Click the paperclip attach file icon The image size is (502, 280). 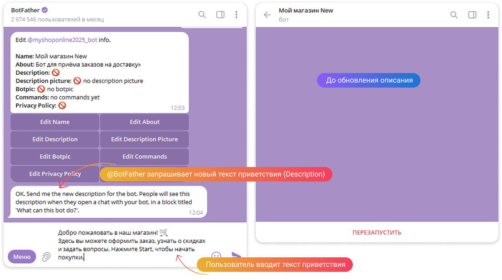[x=46, y=256]
